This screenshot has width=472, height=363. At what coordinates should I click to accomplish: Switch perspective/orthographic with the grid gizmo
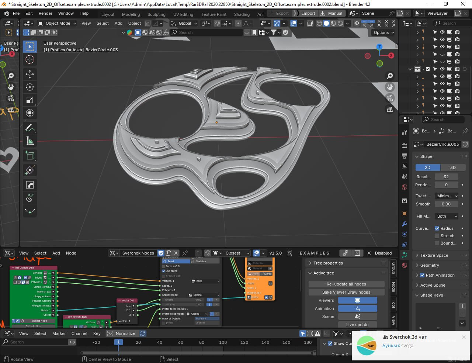(x=390, y=109)
